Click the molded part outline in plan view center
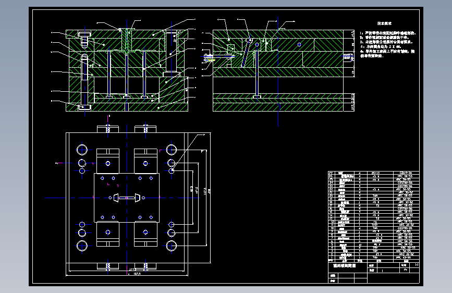 pos(127,198)
